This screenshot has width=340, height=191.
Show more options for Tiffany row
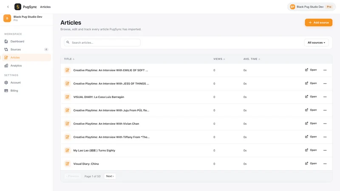[325, 137]
